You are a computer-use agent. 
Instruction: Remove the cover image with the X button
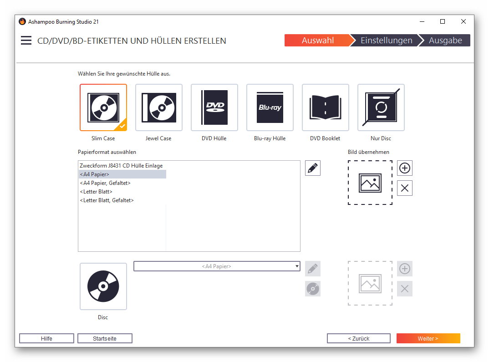[x=404, y=188]
